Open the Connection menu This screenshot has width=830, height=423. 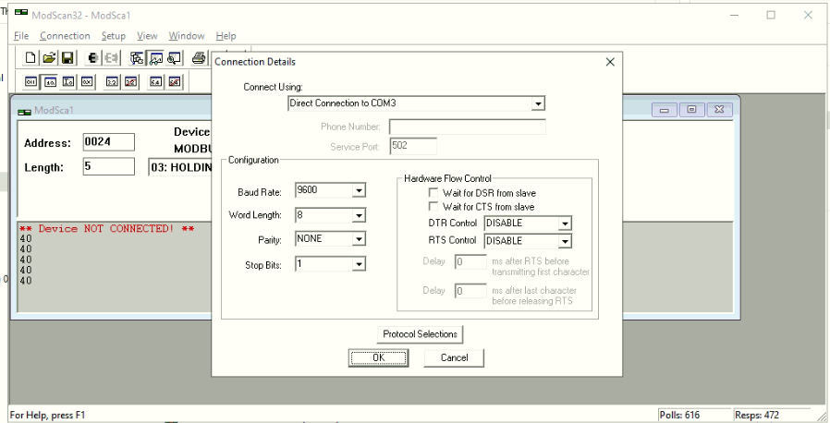pos(65,36)
